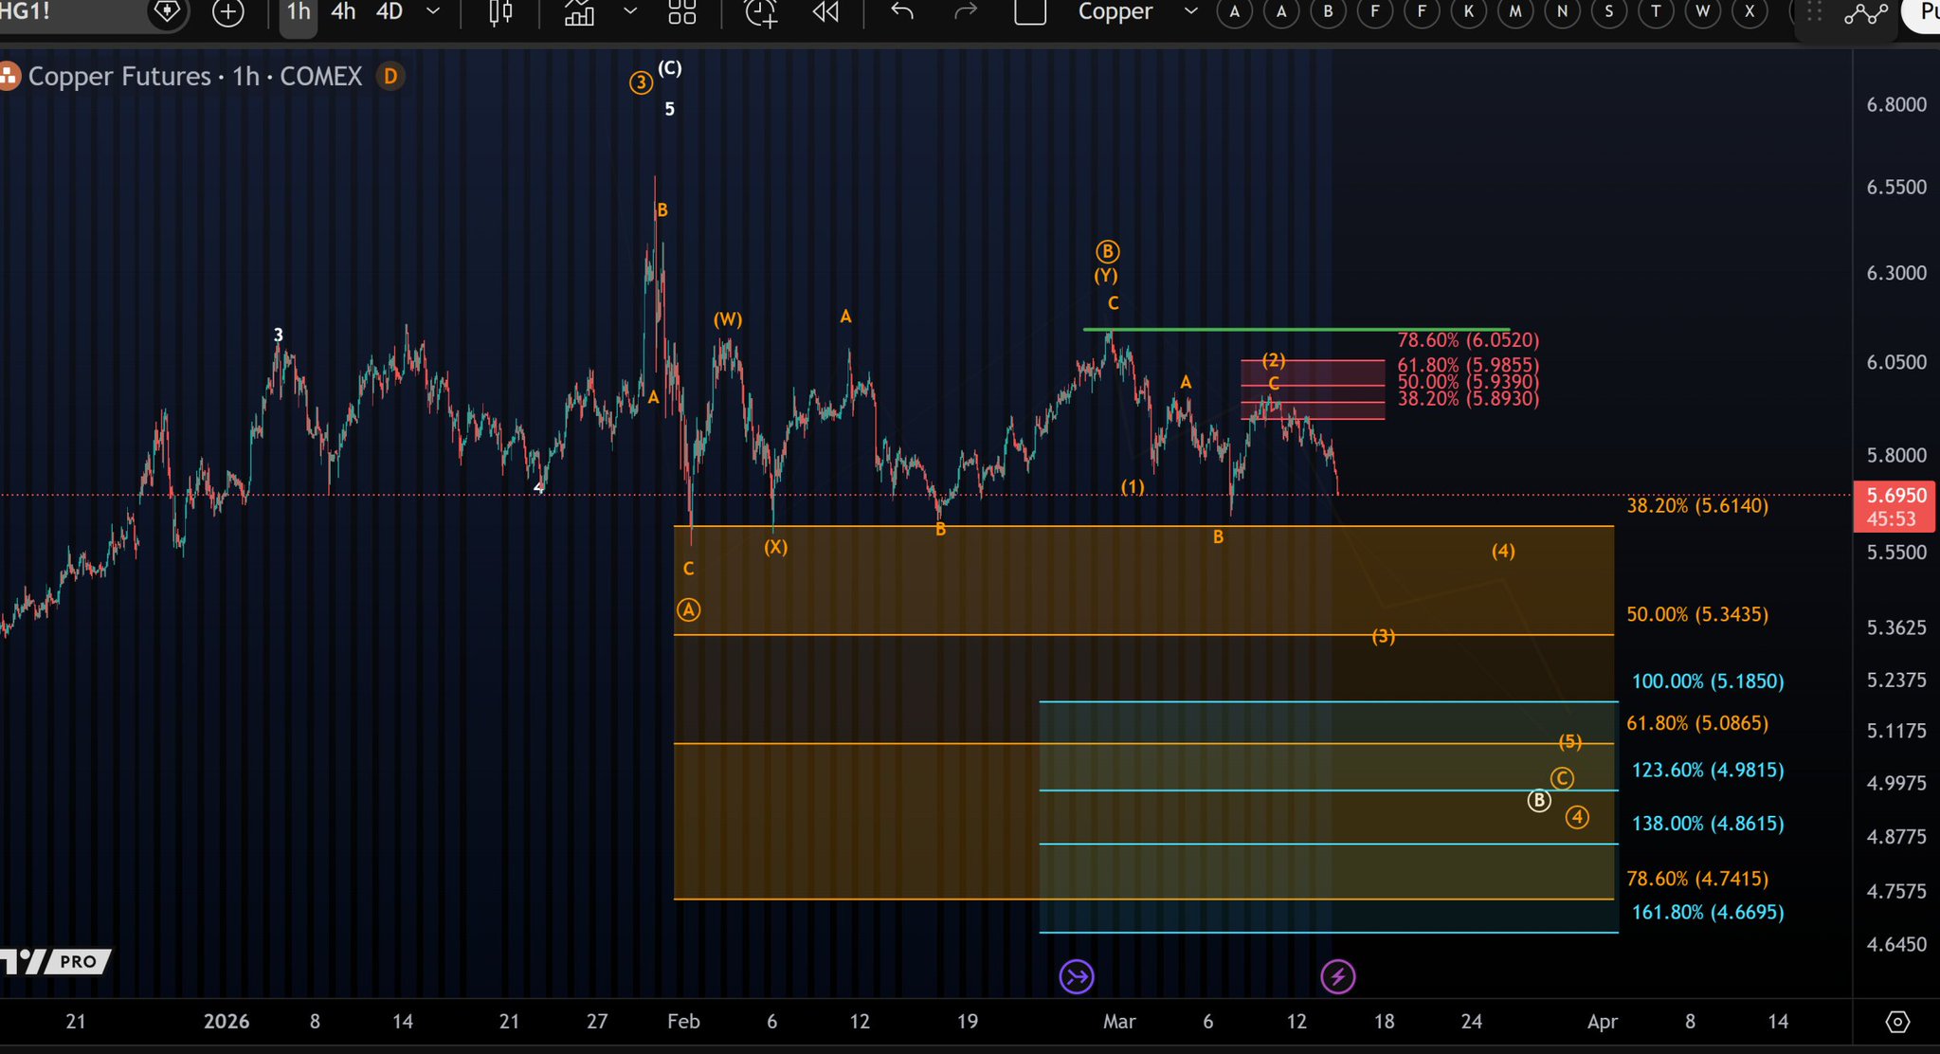Open the candlestick chart style selector

(x=500, y=12)
